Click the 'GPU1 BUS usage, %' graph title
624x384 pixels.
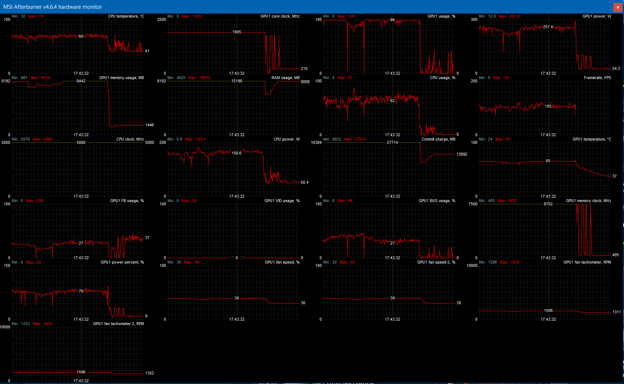[437, 201]
